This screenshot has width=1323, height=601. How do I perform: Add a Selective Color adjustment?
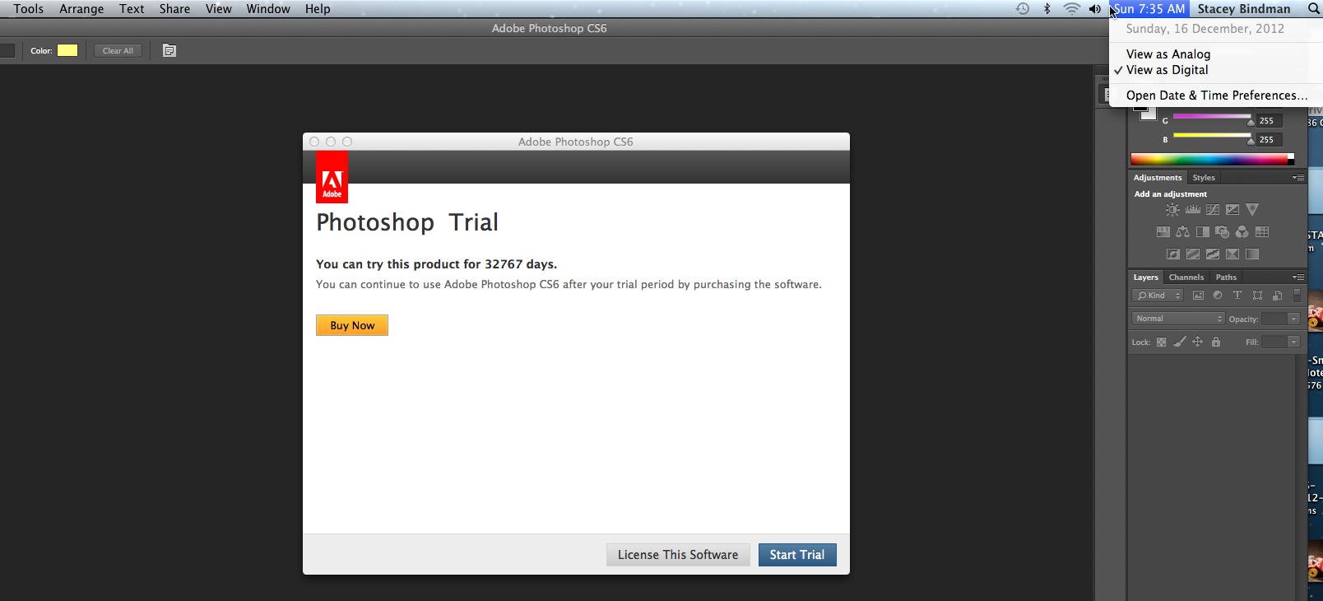coord(1232,254)
